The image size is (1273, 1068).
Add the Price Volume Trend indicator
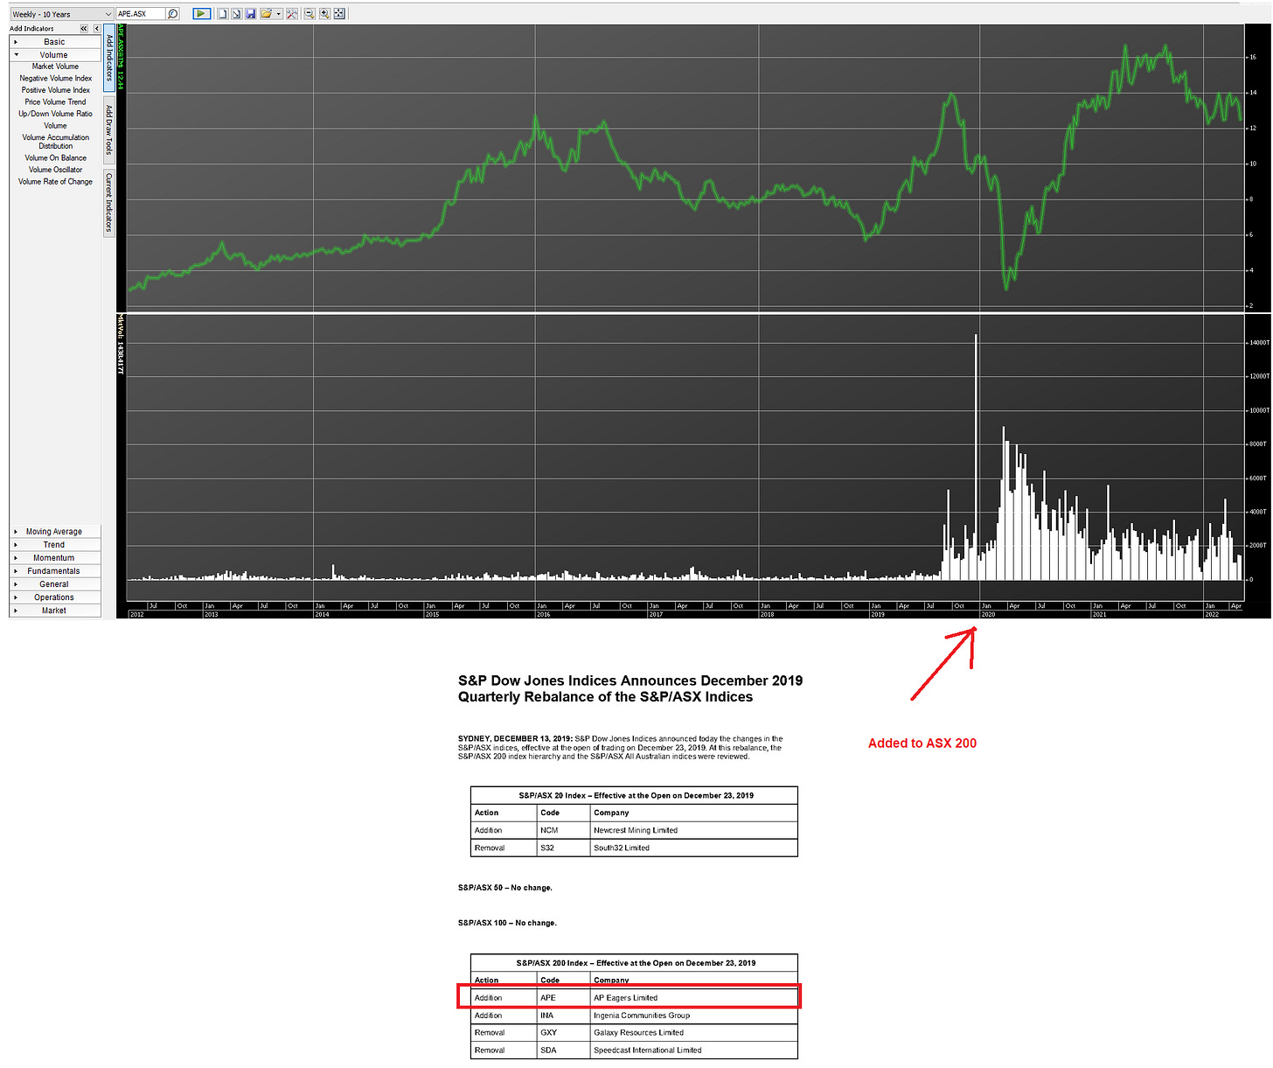(x=55, y=102)
